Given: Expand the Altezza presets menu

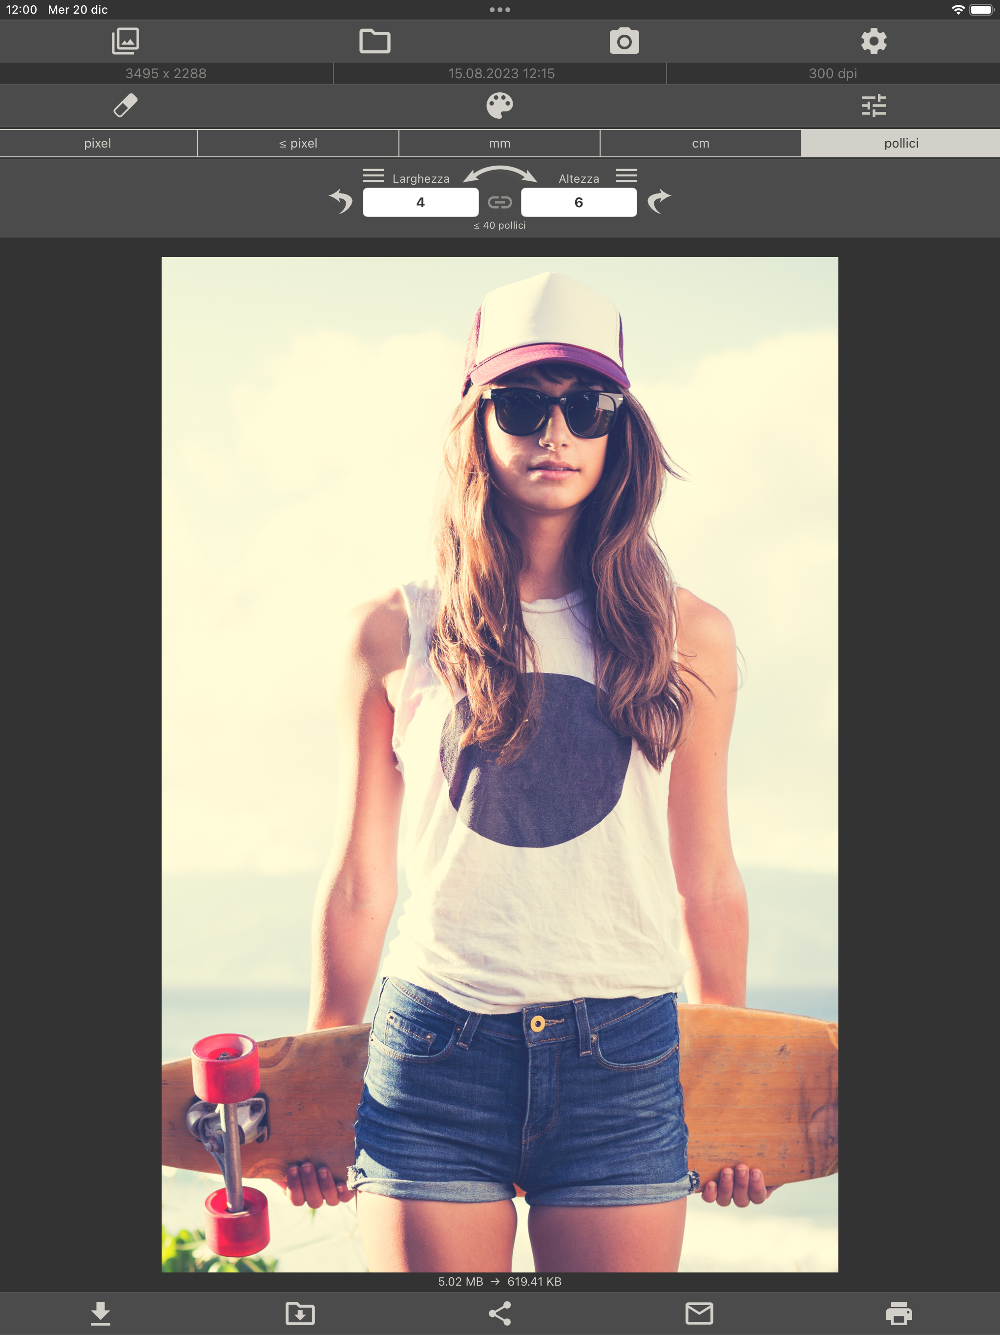Looking at the screenshot, I should (x=626, y=175).
